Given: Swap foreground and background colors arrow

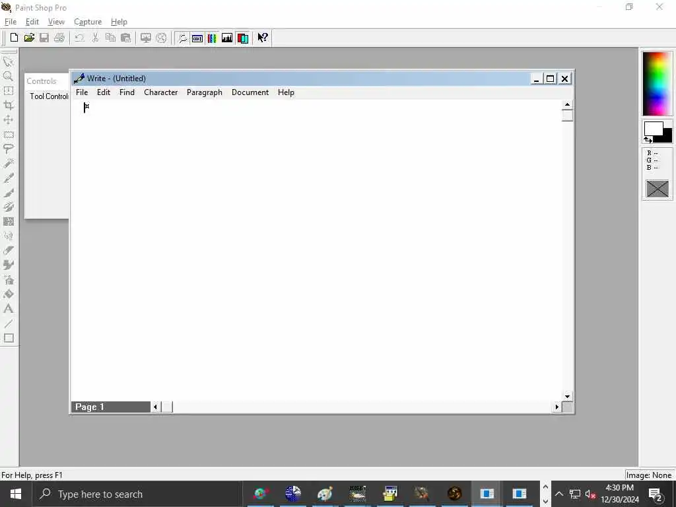Looking at the screenshot, I should pyautogui.click(x=648, y=140).
